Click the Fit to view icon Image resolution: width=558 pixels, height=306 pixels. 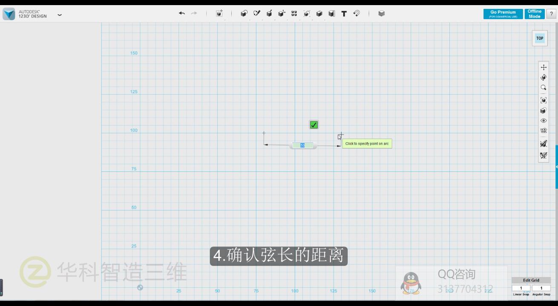[x=544, y=100]
